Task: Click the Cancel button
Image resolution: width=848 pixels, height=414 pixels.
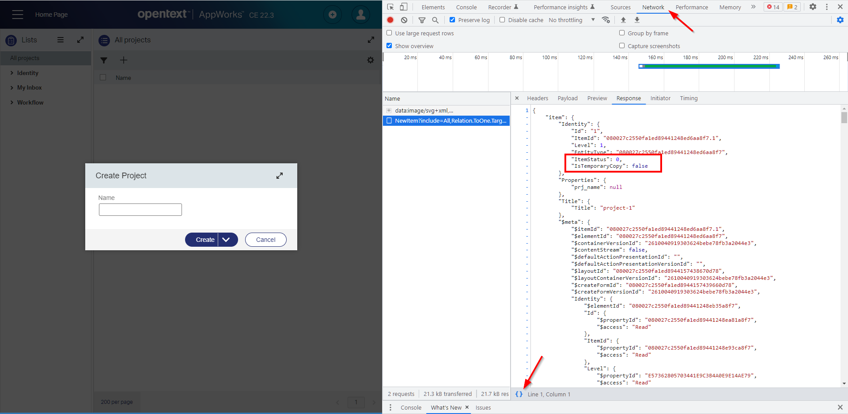Action: (x=265, y=240)
